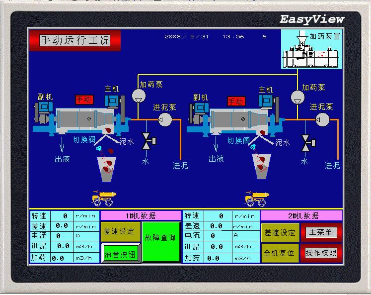Click machine 2 进泥 inlet label under pipe
Image resolution: width=371 pixels, height=295 pixels.
(x=332, y=165)
